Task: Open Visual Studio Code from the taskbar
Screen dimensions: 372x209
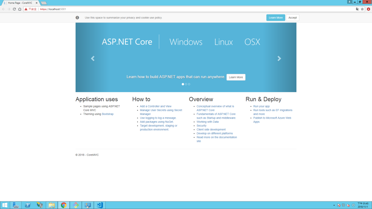Action: [100, 205]
